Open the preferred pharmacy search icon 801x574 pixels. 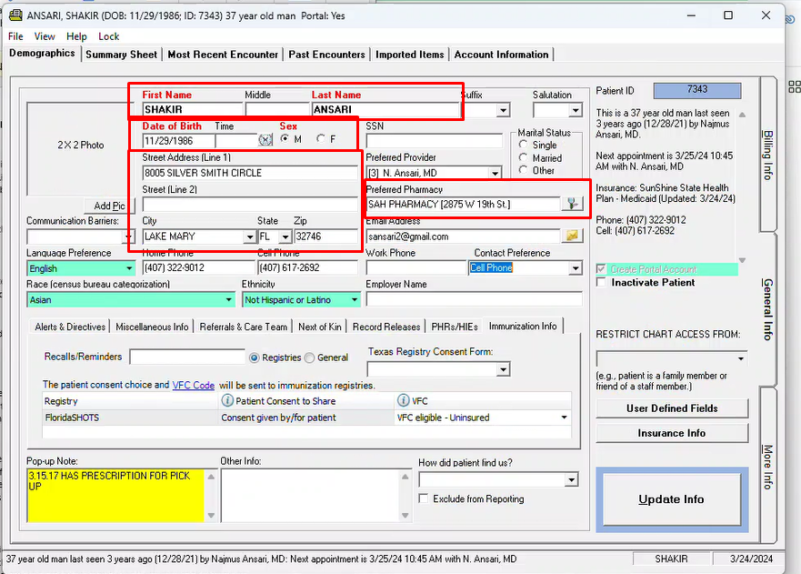572,204
